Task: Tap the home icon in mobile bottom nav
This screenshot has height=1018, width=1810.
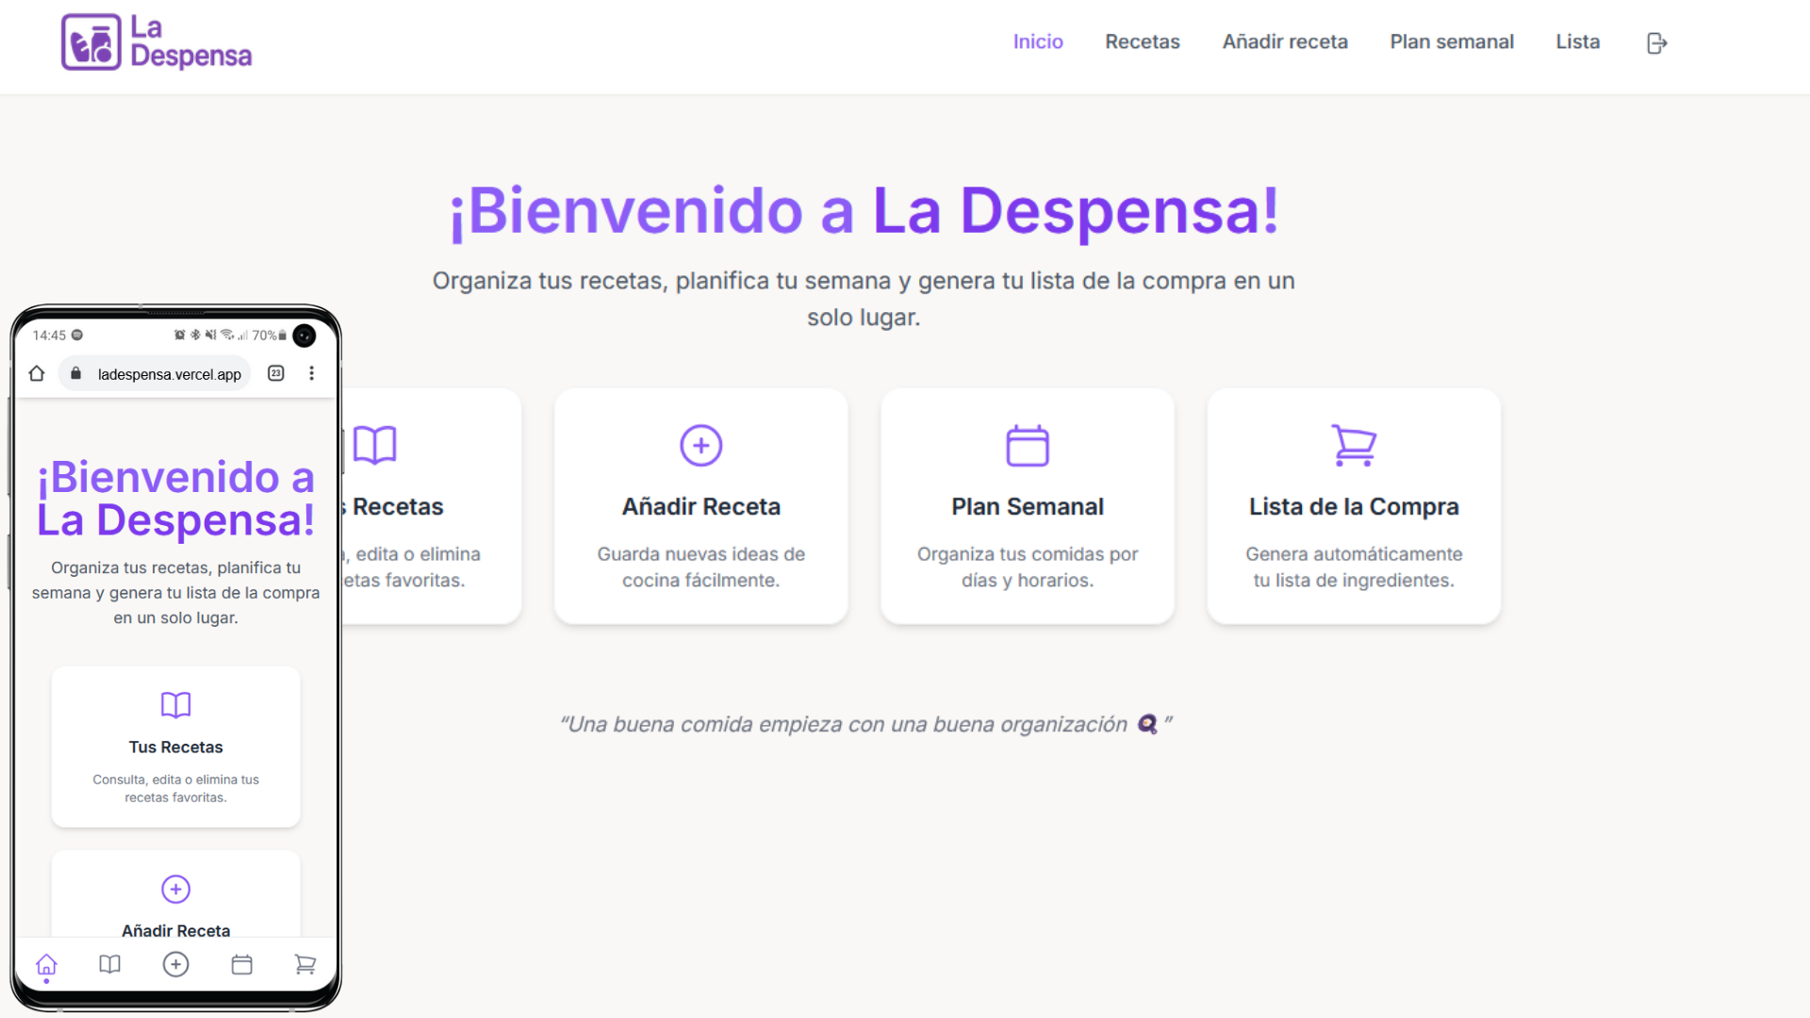Action: [x=46, y=964]
